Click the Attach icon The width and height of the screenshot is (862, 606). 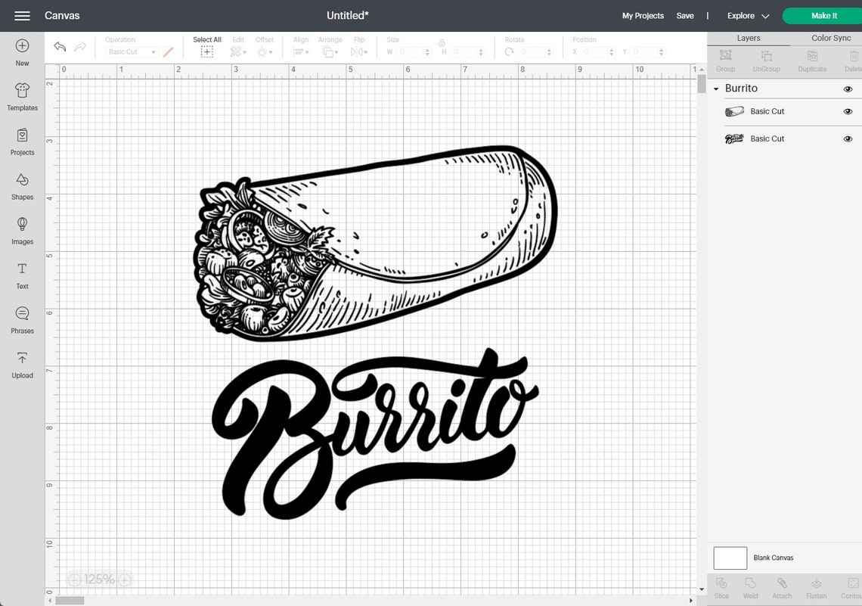pos(782,586)
